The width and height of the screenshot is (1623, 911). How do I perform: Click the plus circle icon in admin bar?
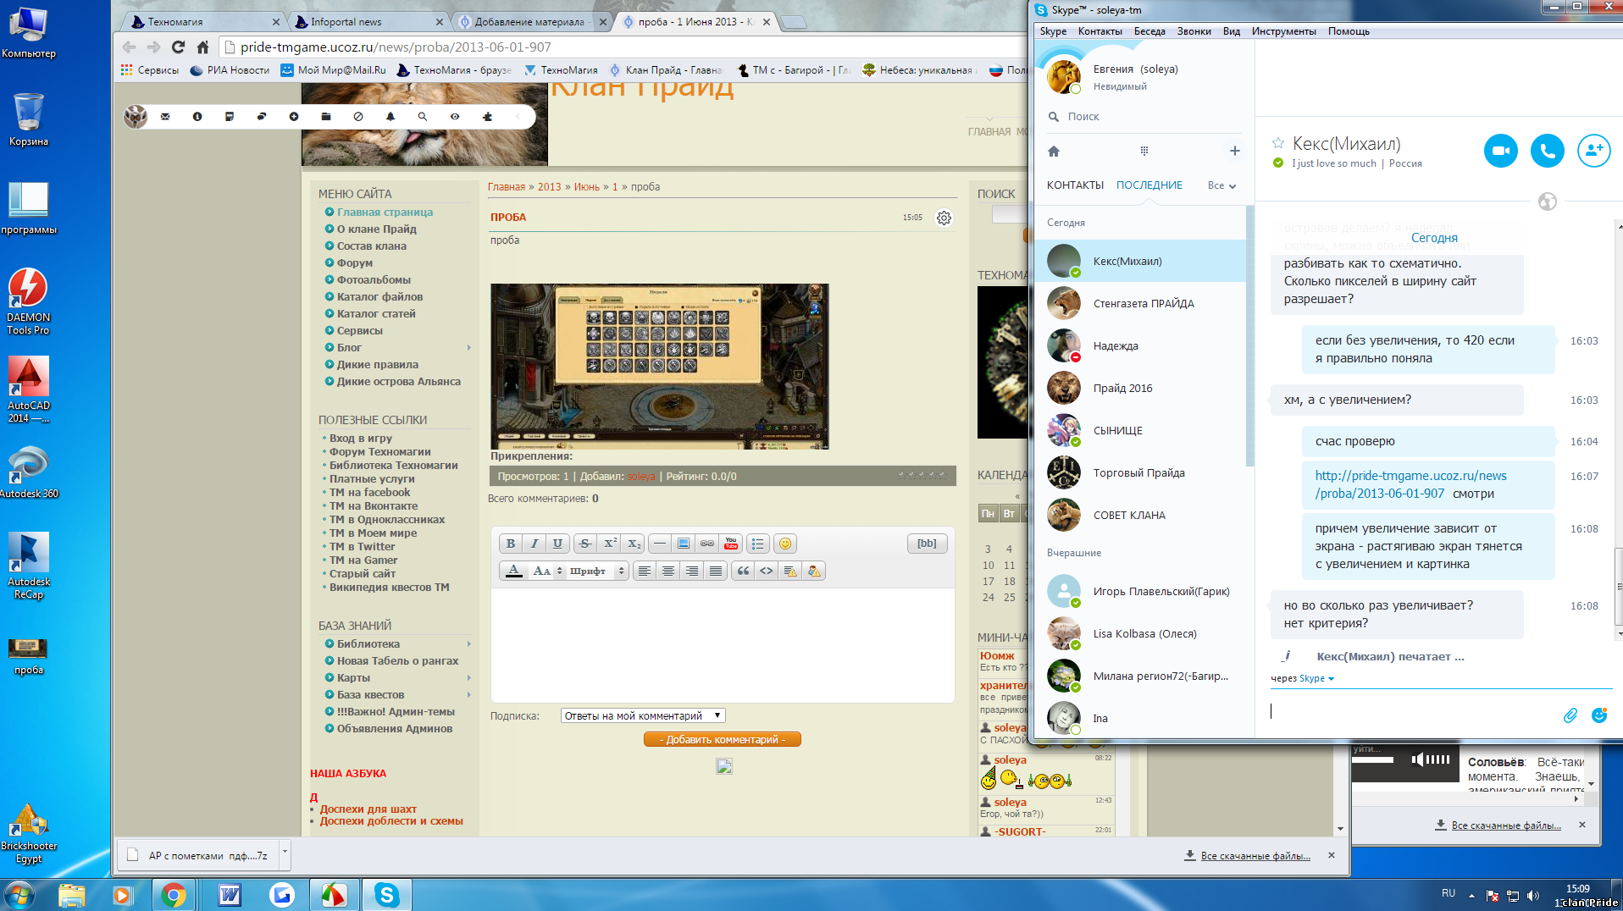pos(294,117)
